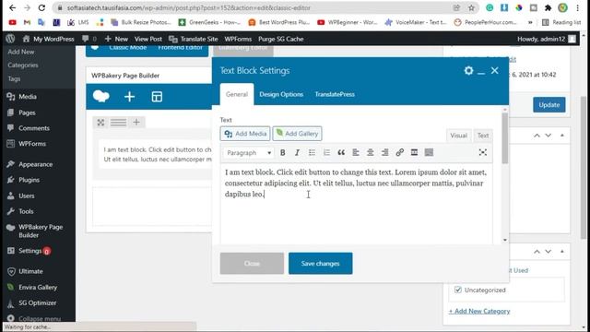Switch editor to Visual tab

[458, 136]
